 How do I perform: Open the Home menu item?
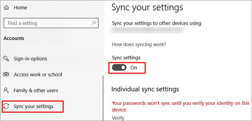coord(20,7)
